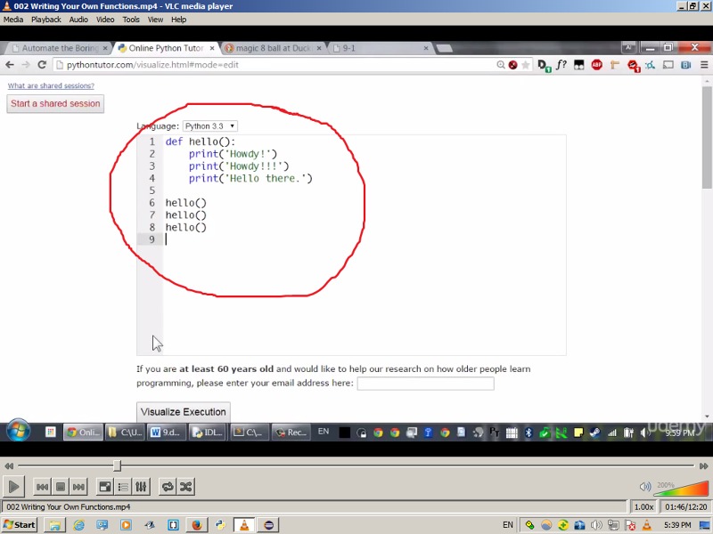Open the Tools menu in VLC
This screenshot has width=713, height=534.
coord(131,20)
